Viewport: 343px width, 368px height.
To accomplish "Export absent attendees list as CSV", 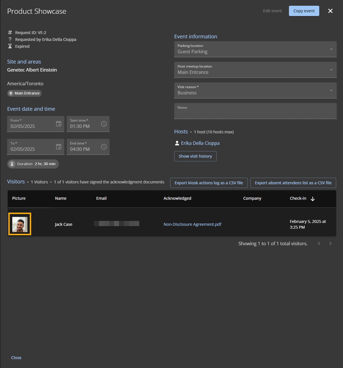I will [x=293, y=183].
